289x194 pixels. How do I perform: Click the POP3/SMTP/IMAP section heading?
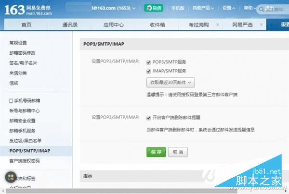click(104, 44)
